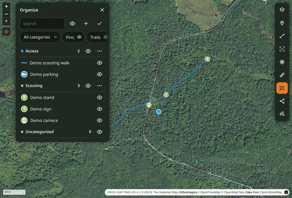The height and width of the screenshot is (198, 292).
Task: Click the 500 ft scale bar
Action: click(x=14, y=192)
